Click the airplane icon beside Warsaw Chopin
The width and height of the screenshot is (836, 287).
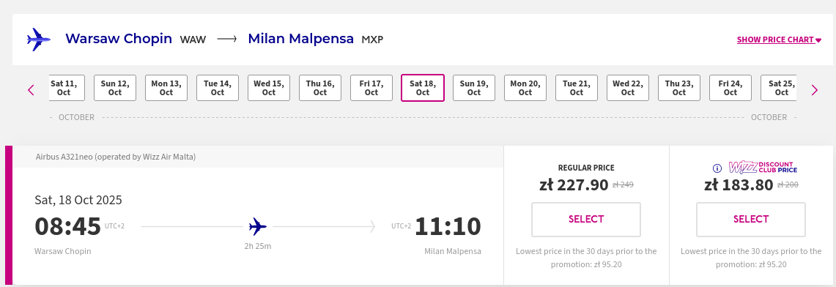pos(38,40)
